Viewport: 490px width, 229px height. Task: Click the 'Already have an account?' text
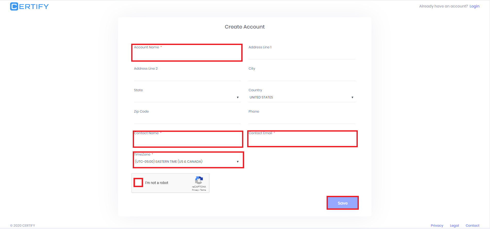pyautogui.click(x=443, y=6)
